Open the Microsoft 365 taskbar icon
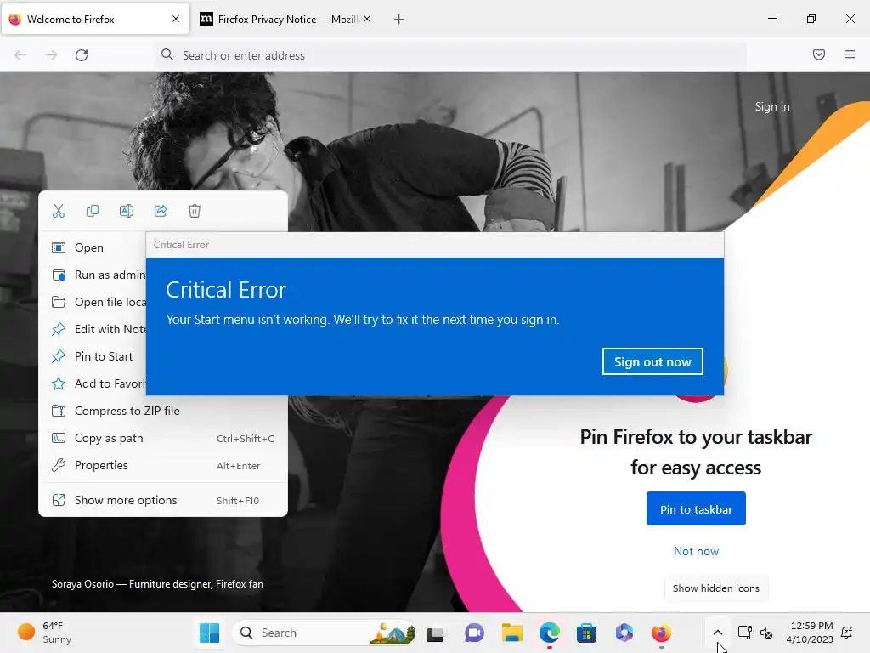The image size is (870, 653). [x=624, y=633]
